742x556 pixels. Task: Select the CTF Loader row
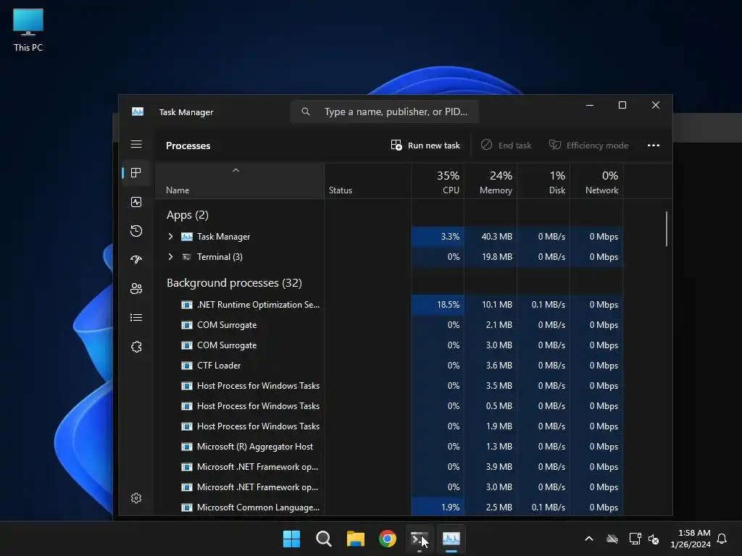point(389,366)
